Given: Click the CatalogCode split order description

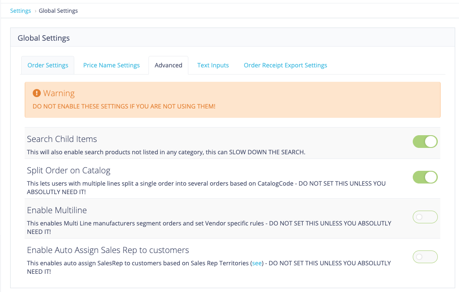Looking at the screenshot, I should click(206, 188).
